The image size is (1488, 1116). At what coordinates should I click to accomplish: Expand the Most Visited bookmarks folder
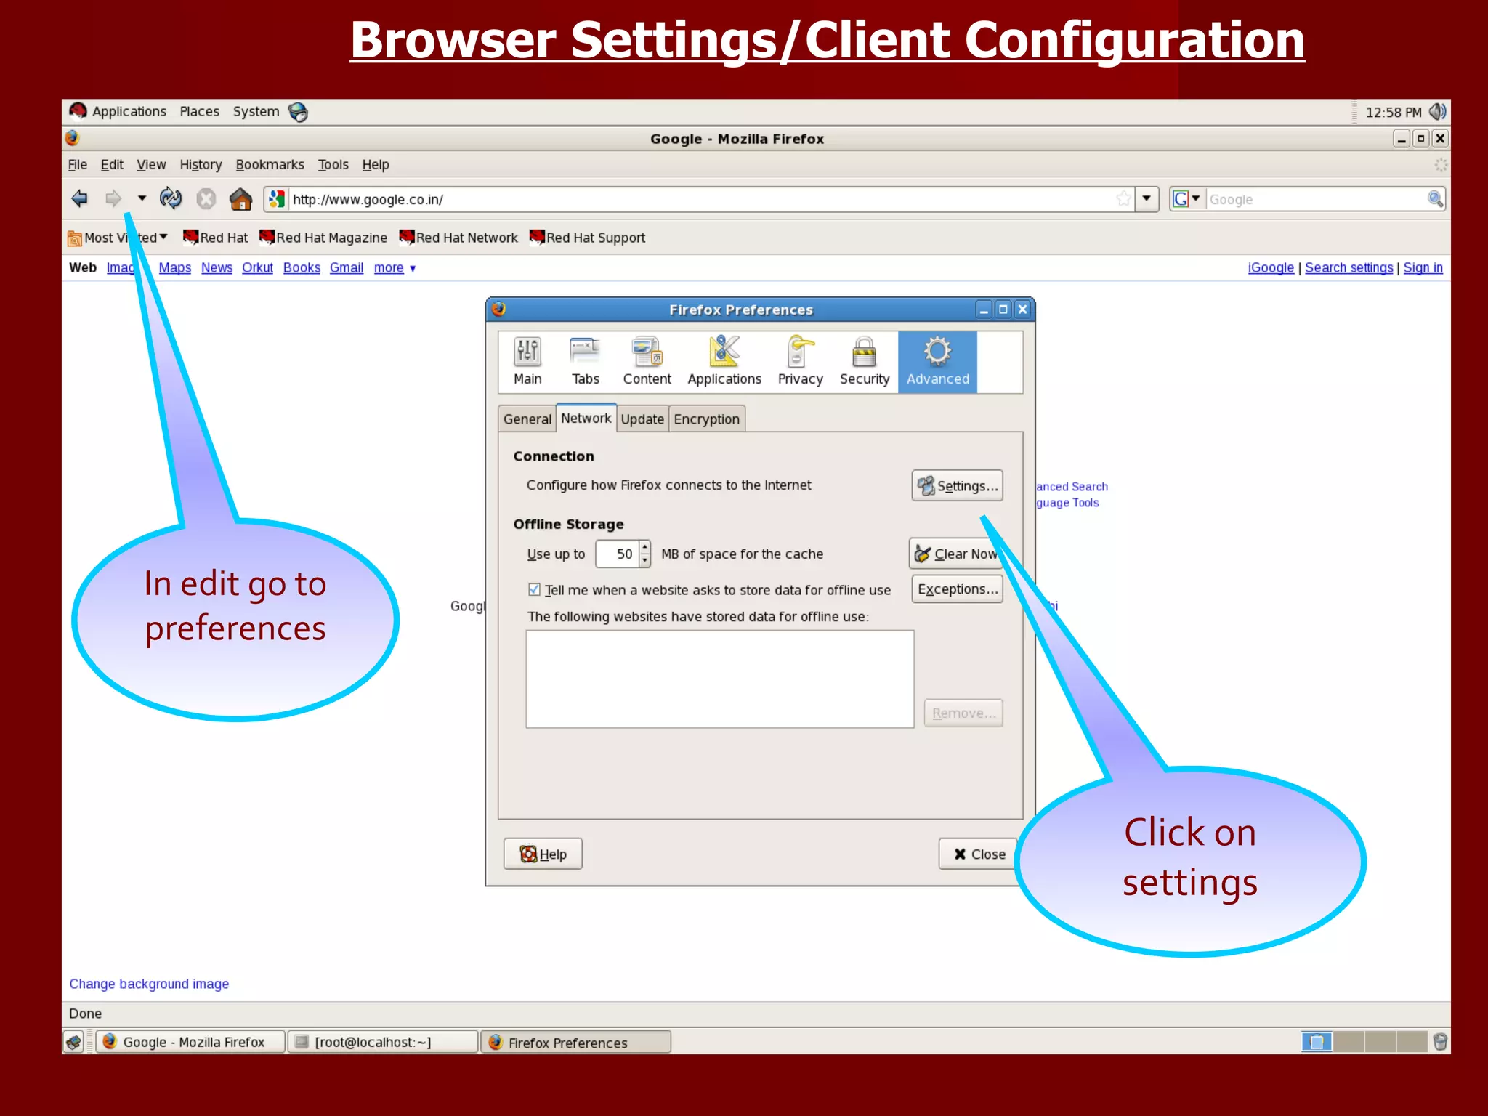point(118,238)
